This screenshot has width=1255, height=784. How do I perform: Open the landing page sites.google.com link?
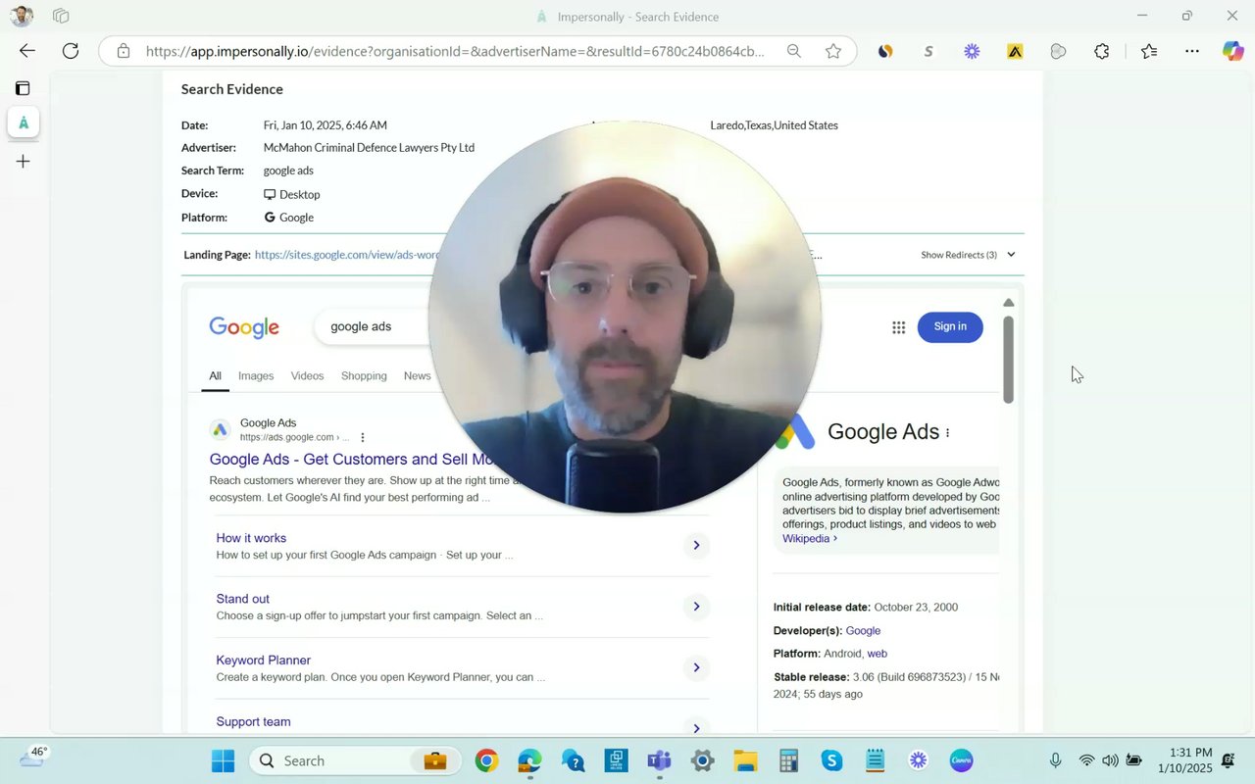point(348,255)
